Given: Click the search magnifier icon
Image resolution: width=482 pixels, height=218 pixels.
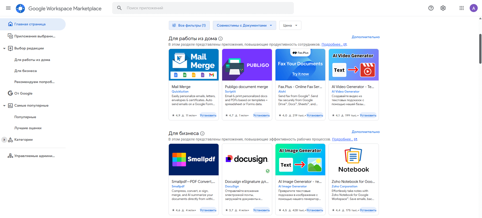Looking at the screenshot, I should (x=119, y=8).
